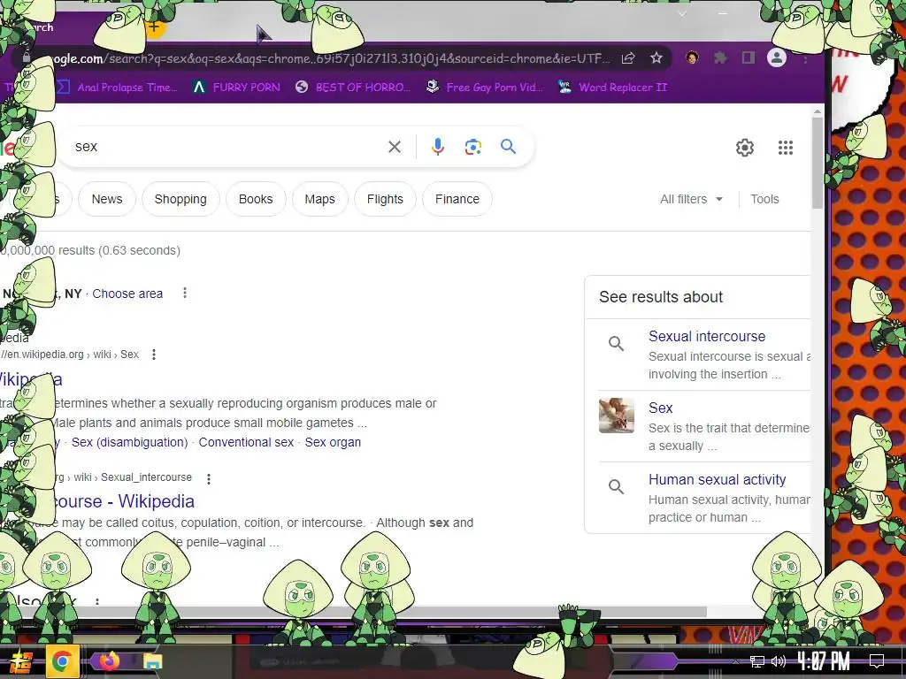Open the BEST OF HORRO... bookmark

(353, 88)
